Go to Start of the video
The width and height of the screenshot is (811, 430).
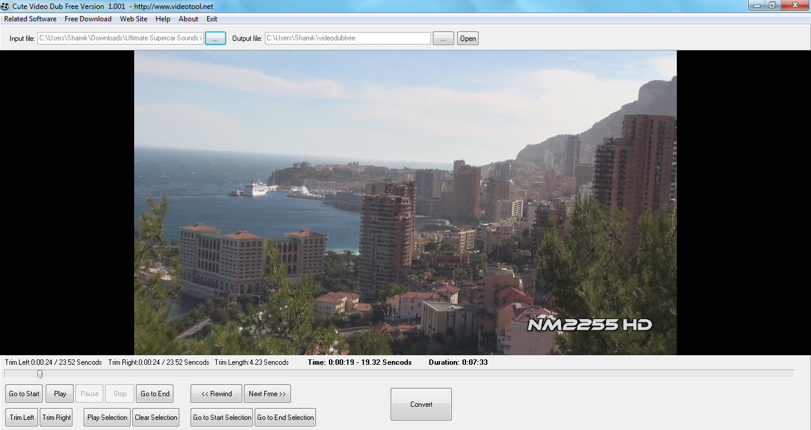24,394
